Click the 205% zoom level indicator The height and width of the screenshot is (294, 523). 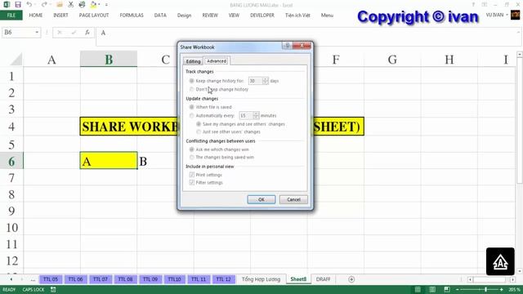pyautogui.click(x=514, y=289)
